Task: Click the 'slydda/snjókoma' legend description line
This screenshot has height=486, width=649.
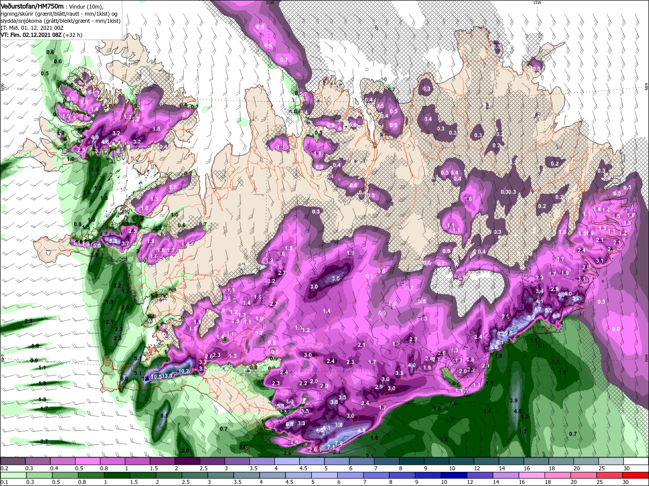Action: coord(60,20)
